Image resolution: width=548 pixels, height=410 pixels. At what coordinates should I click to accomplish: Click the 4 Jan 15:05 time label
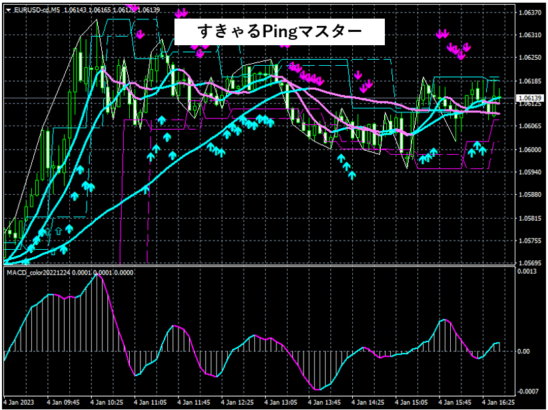point(411,402)
